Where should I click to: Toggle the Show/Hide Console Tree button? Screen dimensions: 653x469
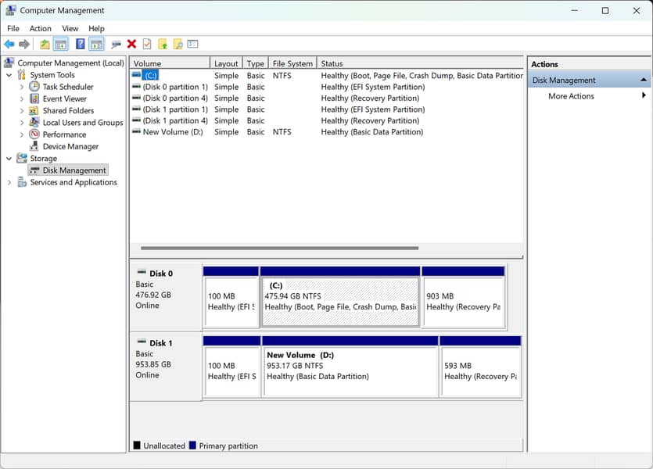(61, 45)
